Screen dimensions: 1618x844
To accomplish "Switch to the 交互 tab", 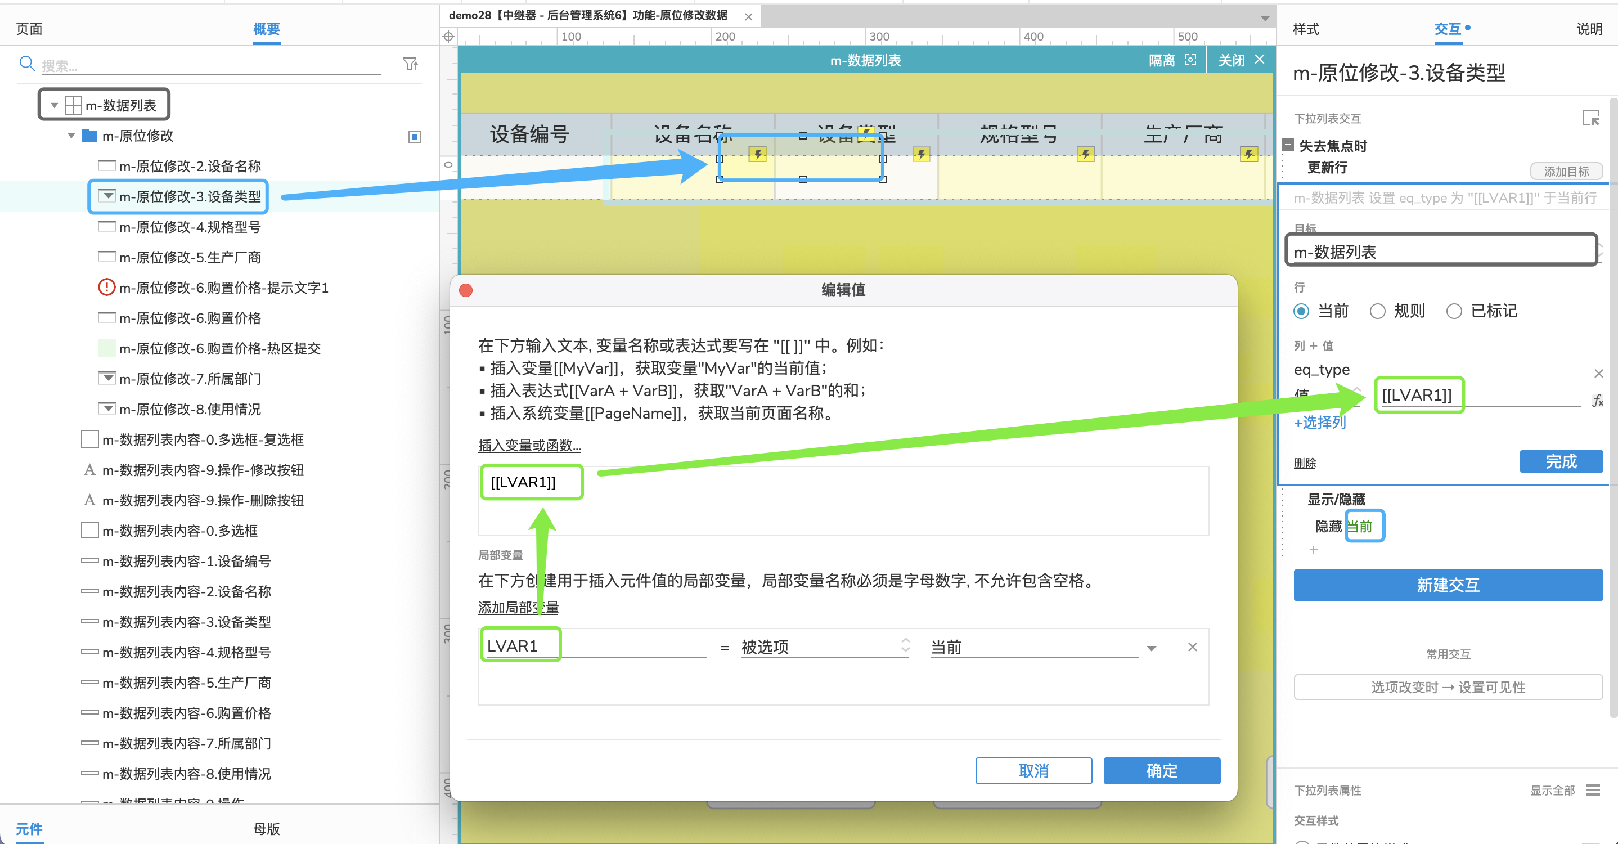I will pyautogui.click(x=1447, y=29).
